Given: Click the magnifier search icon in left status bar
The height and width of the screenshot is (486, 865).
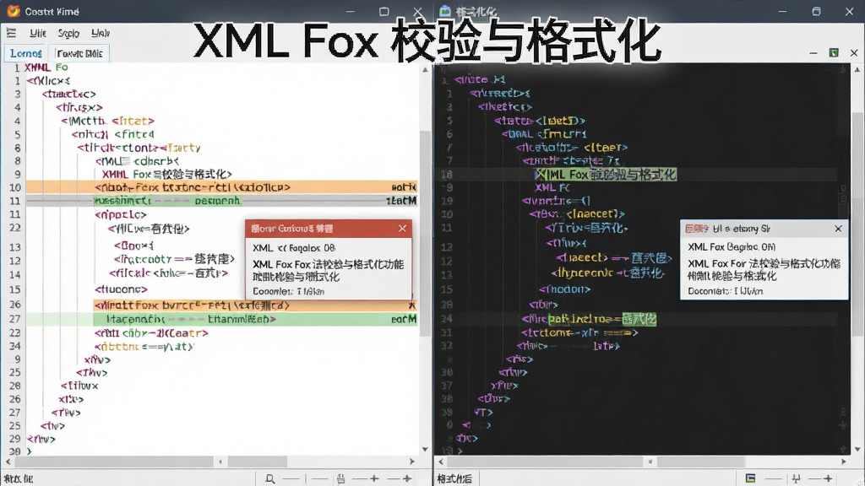Looking at the screenshot, I should click(x=269, y=479).
